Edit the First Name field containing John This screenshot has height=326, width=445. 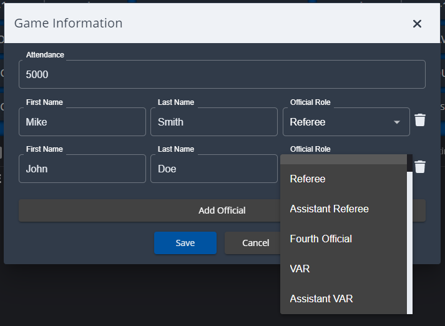82,169
